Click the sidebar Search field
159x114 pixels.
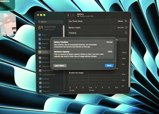50,22
